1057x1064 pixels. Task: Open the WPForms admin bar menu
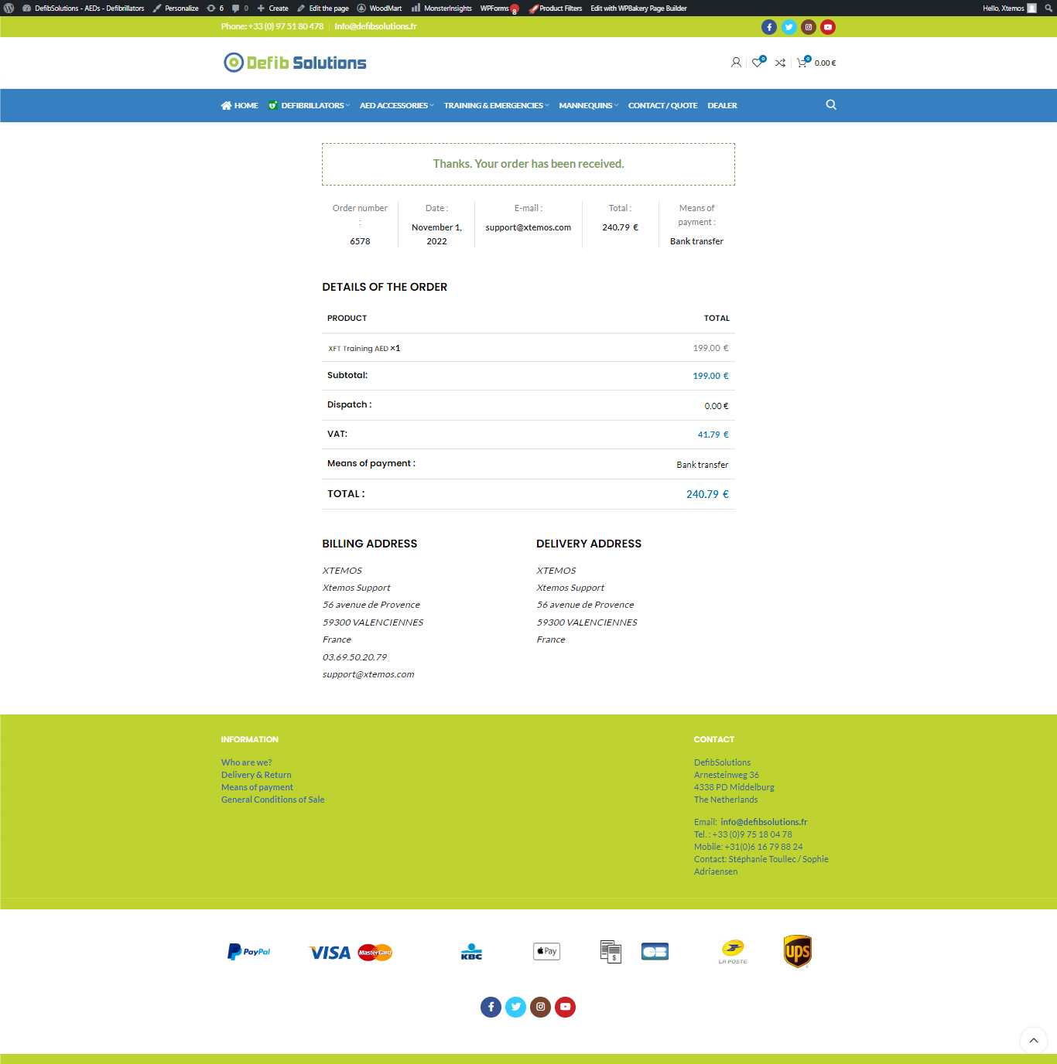499,9
